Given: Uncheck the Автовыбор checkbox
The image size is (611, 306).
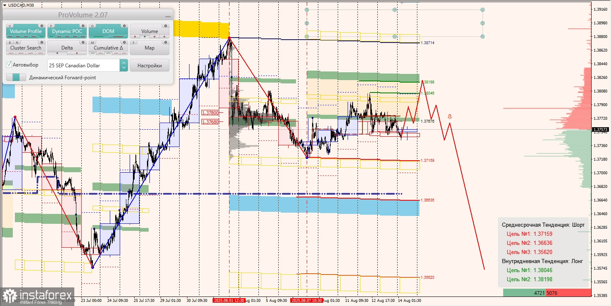Looking at the screenshot, I should [9, 65].
